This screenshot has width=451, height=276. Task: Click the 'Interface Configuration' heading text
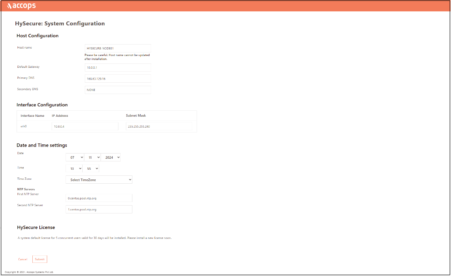point(42,105)
